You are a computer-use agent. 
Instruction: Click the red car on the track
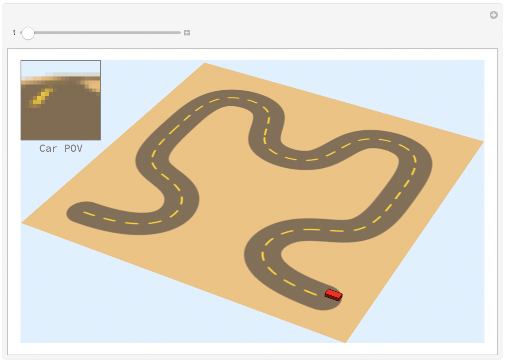[x=333, y=295]
